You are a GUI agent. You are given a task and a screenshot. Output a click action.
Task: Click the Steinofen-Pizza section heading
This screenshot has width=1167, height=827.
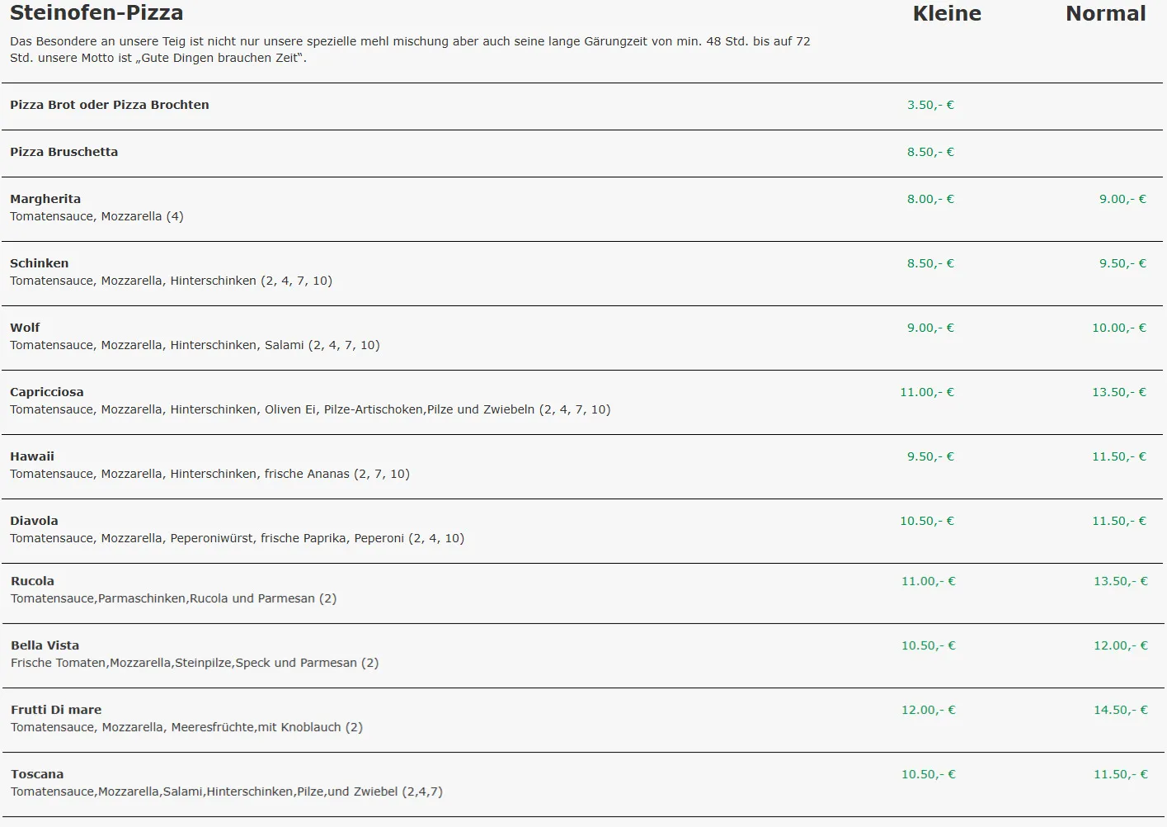[x=96, y=13]
